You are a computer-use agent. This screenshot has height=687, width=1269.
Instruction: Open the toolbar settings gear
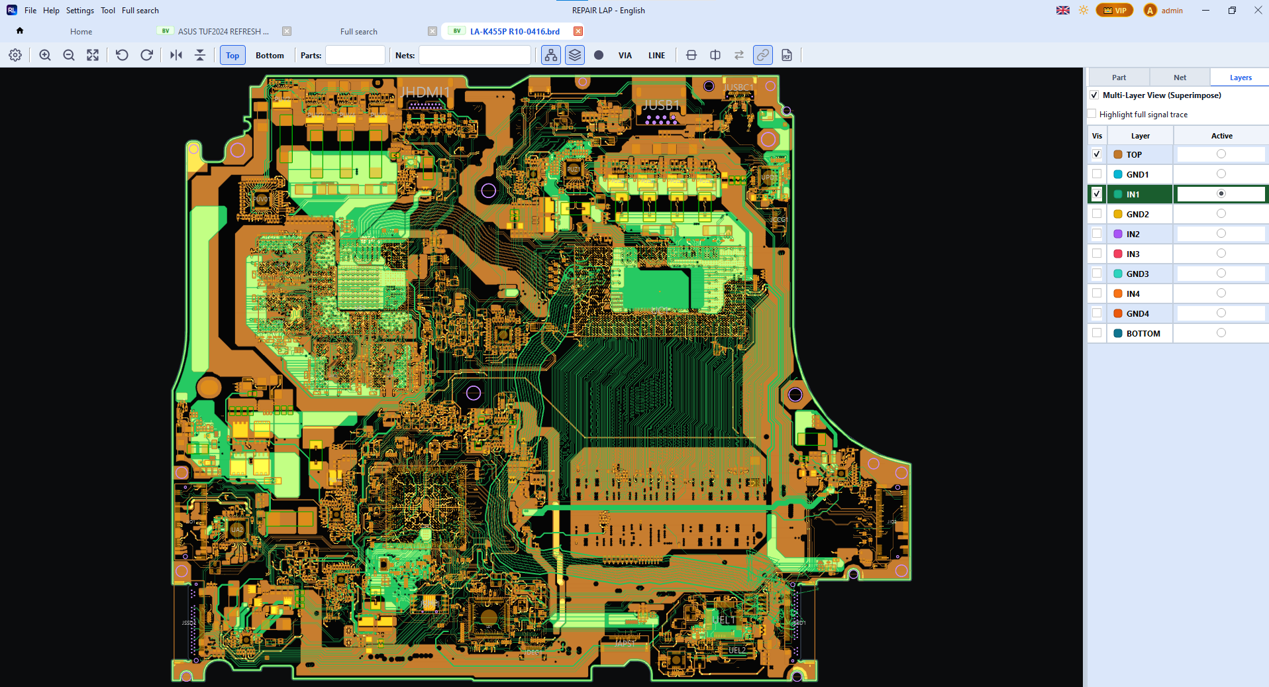click(x=15, y=56)
